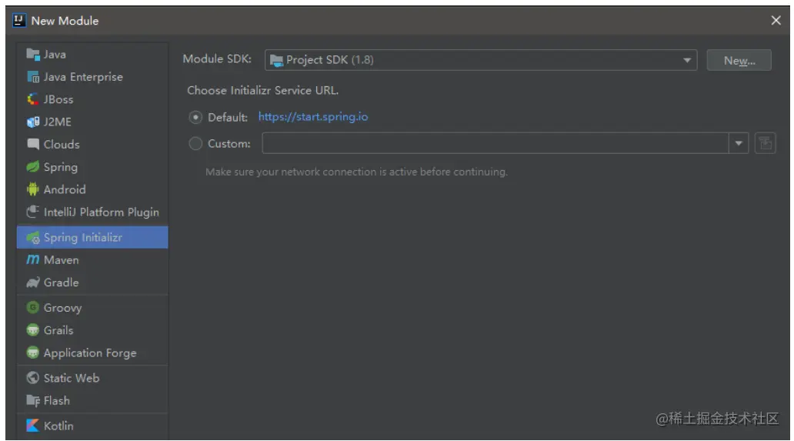Viewport: 794px width, 441px height.
Task: Select the Application Forge entry
Action: (92, 353)
